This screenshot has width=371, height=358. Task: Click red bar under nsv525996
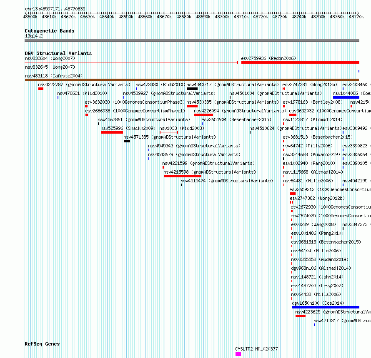point(112,132)
